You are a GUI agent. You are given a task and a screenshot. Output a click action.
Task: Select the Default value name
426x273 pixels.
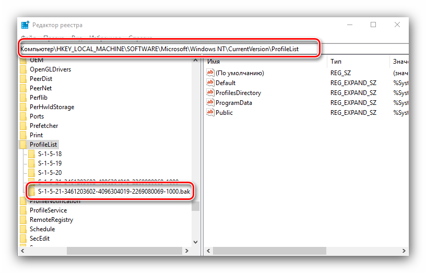click(226, 83)
